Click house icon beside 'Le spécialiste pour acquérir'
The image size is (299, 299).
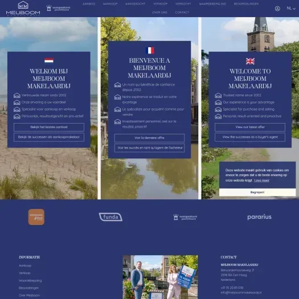pyautogui.click(x=117, y=109)
